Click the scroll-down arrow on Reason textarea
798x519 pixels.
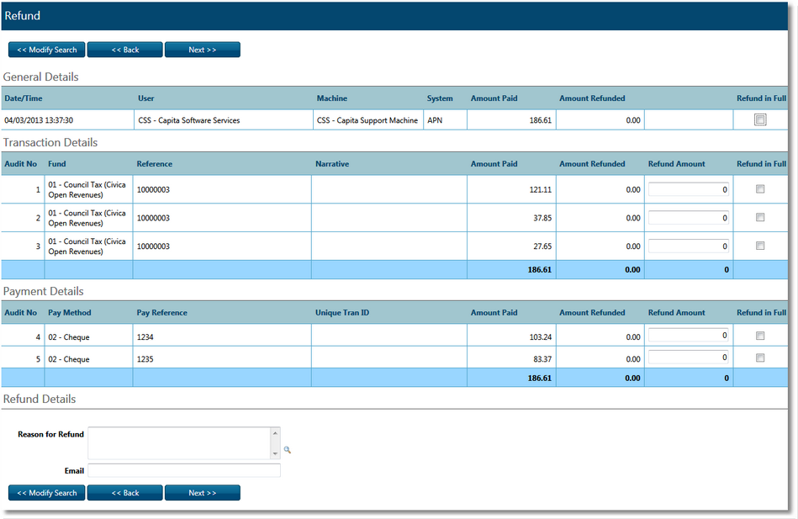tap(275, 452)
